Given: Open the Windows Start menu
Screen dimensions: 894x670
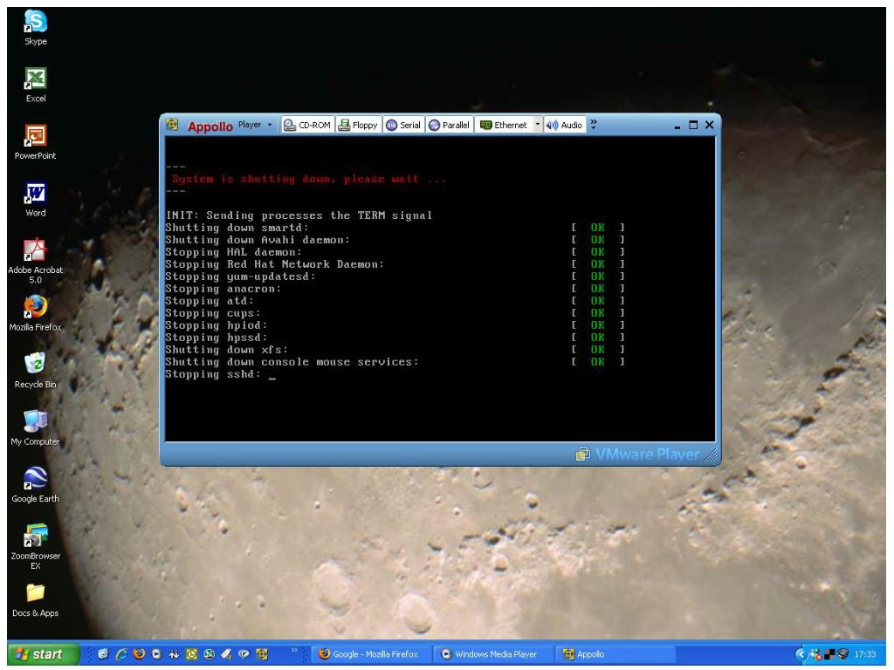Looking at the screenshot, I should (44, 654).
